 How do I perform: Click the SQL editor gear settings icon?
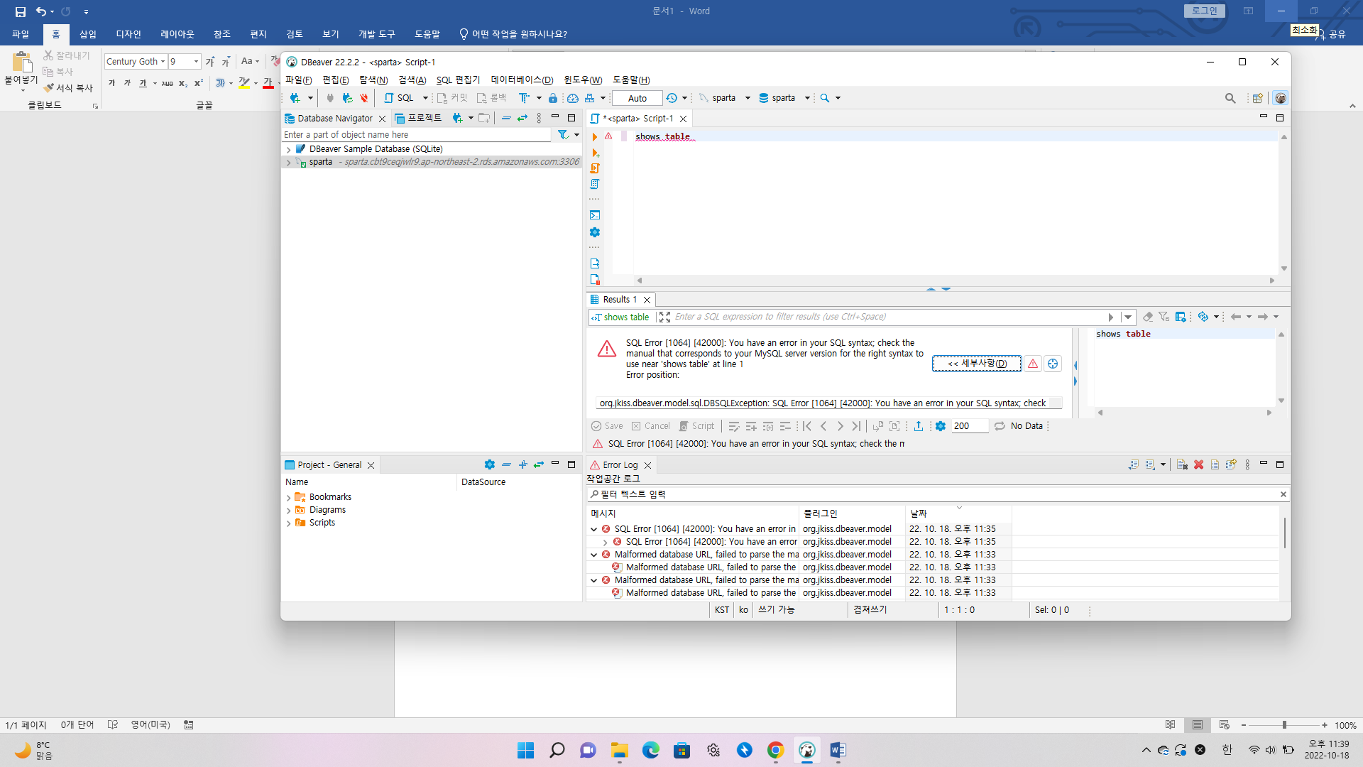[x=595, y=232]
